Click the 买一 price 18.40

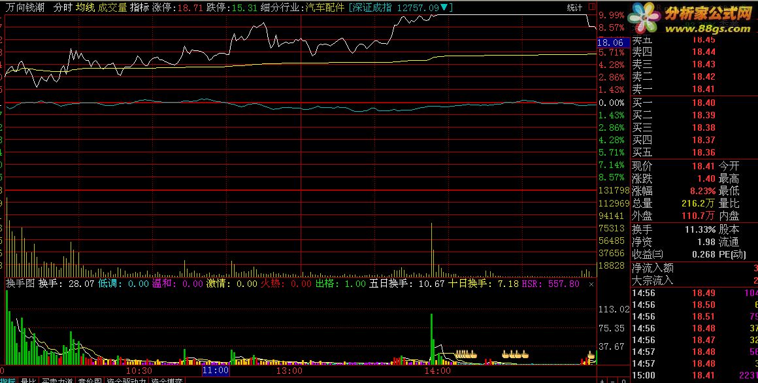(x=703, y=103)
